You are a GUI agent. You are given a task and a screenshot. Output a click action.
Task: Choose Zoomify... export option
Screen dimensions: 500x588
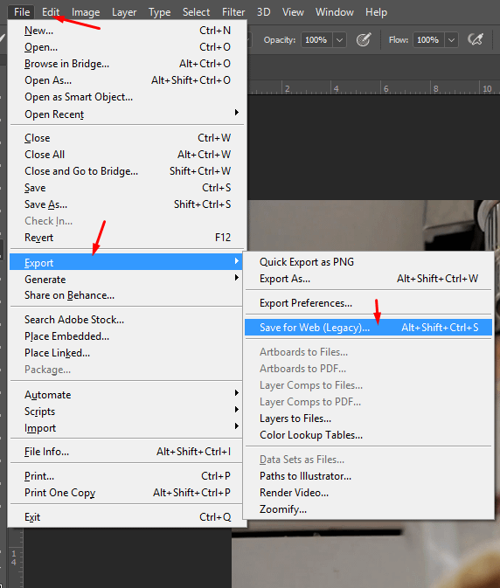coord(368,509)
